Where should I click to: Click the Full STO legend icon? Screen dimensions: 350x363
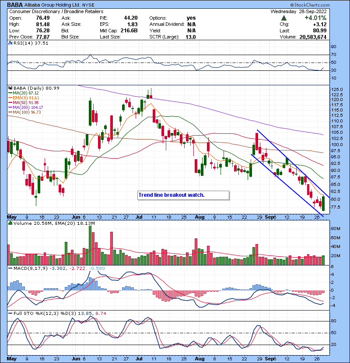(10, 314)
